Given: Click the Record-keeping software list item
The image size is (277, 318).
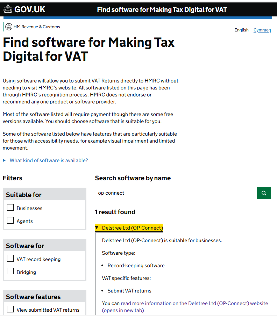Looking at the screenshot, I should pos(136,266).
